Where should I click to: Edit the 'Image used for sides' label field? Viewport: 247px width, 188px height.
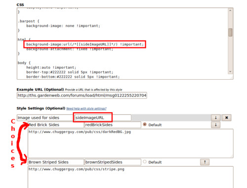click(x=45, y=118)
